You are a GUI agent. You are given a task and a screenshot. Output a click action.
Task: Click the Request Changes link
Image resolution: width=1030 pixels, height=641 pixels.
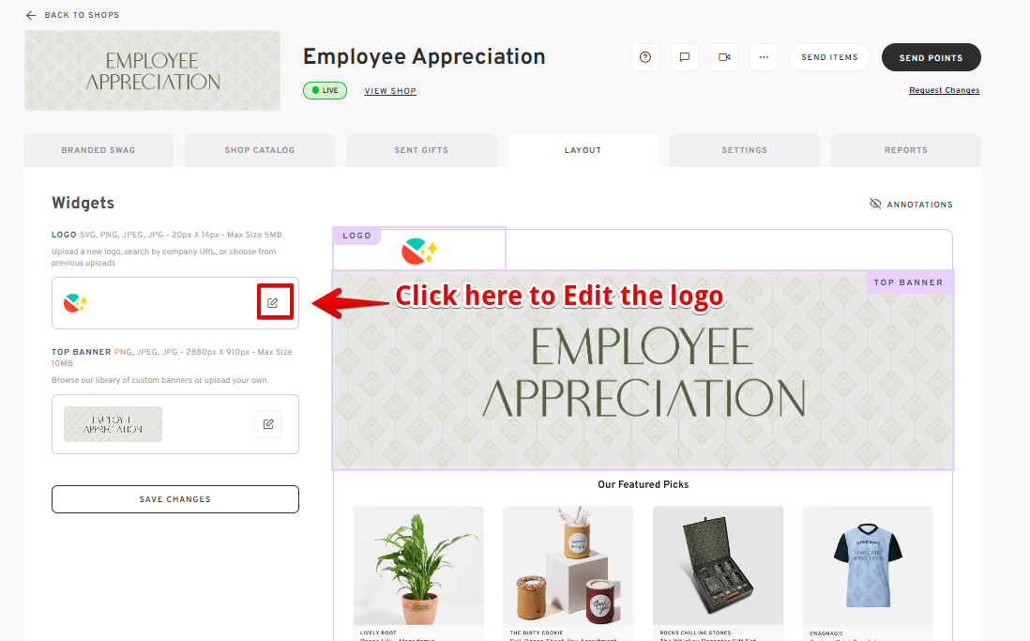(944, 90)
